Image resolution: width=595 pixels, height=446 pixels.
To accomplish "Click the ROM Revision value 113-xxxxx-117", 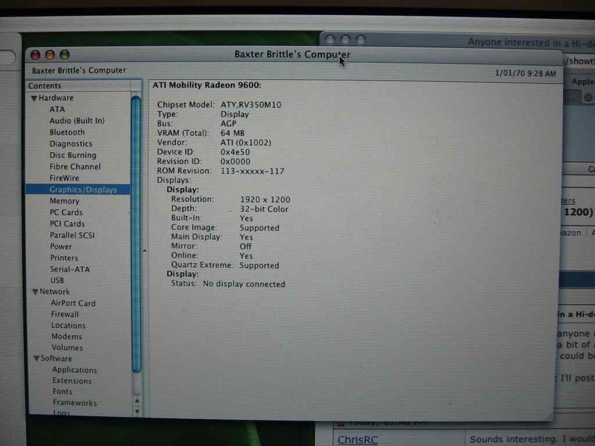I will click(x=252, y=171).
